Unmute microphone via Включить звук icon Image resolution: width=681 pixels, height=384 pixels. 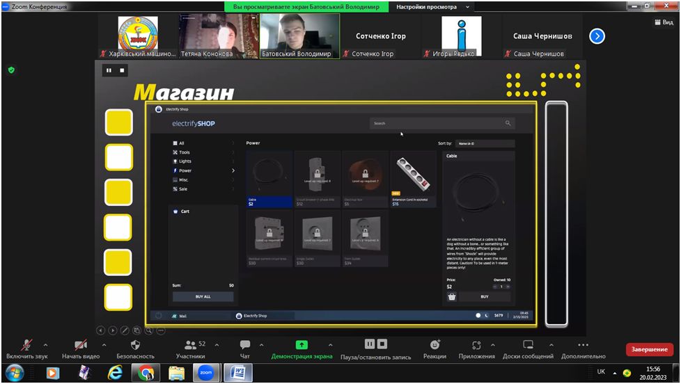tap(26, 345)
